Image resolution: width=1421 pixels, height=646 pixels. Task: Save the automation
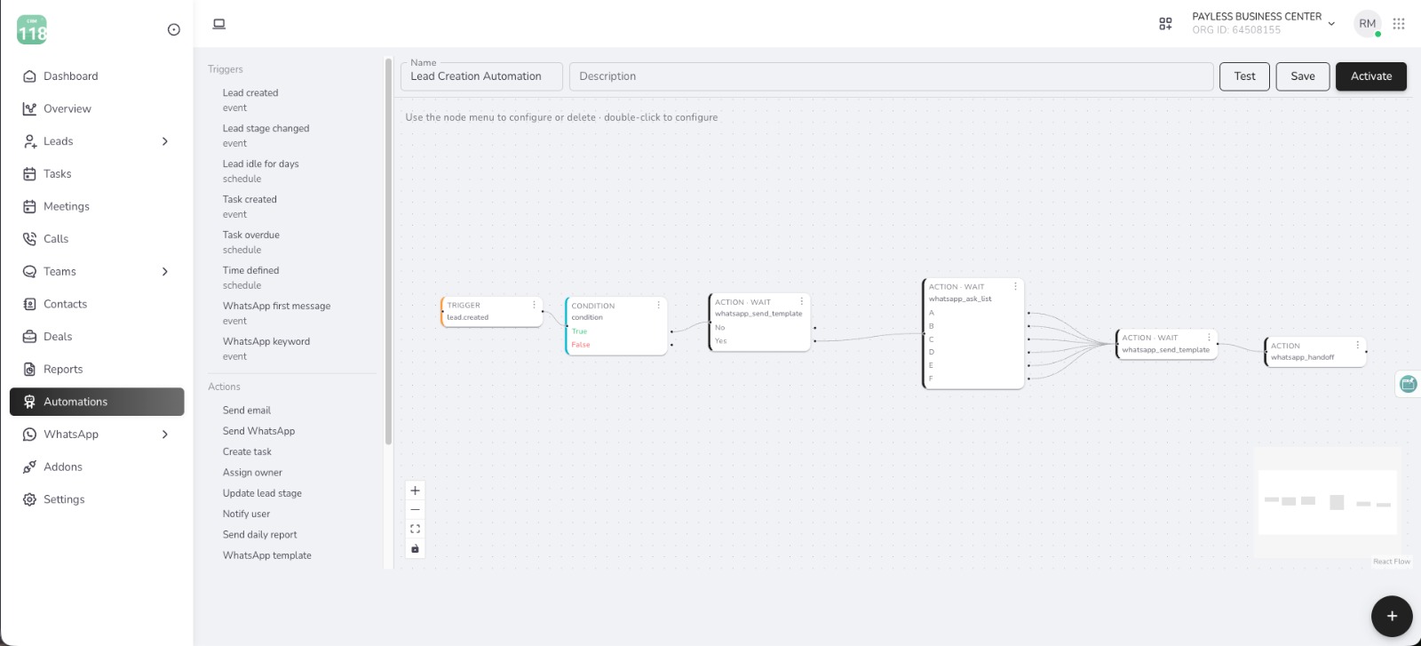coord(1303,76)
